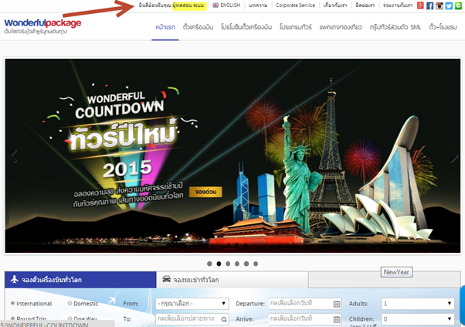Open โปรแกรมทัวร์ menu item

(296, 27)
